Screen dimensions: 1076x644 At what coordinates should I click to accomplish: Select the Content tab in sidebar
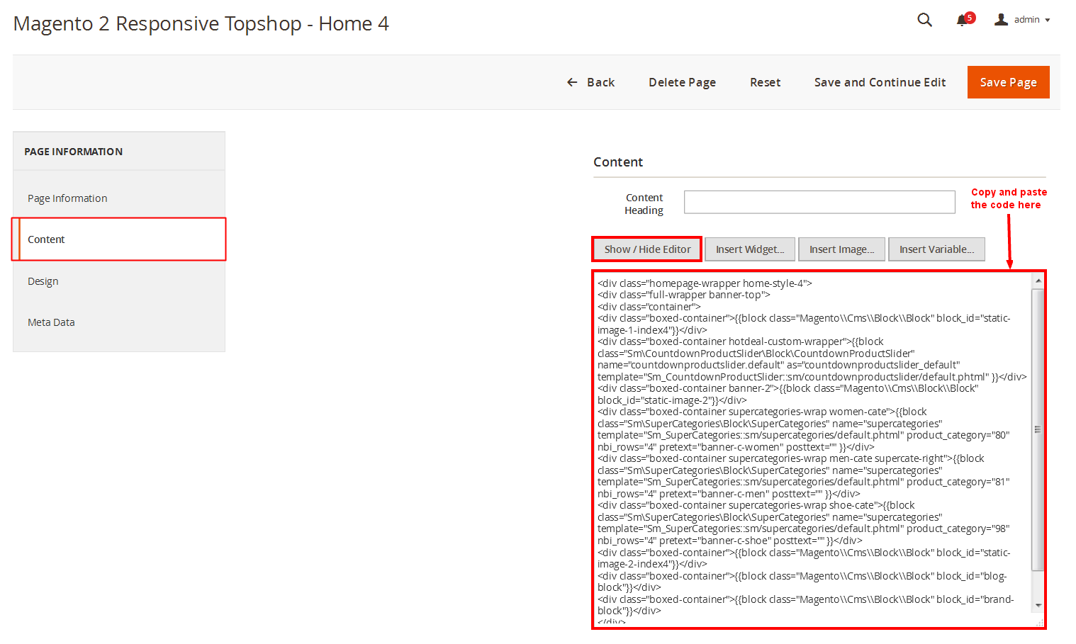(x=47, y=239)
